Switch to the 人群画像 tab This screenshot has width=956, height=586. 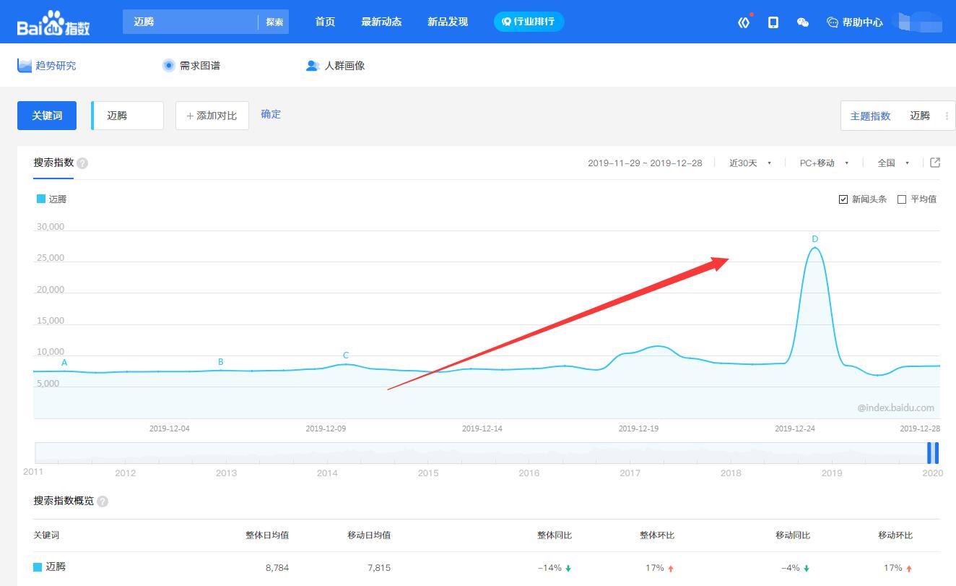click(x=344, y=66)
